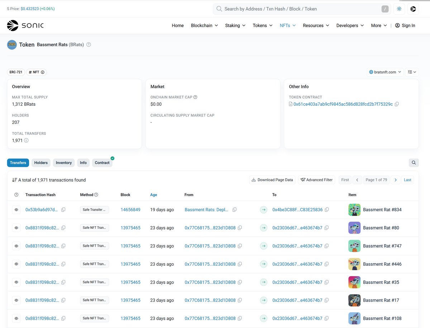The height and width of the screenshot is (328, 430).
Task: Click the help icon beside Onchain Market Cap
Action: [x=195, y=97]
